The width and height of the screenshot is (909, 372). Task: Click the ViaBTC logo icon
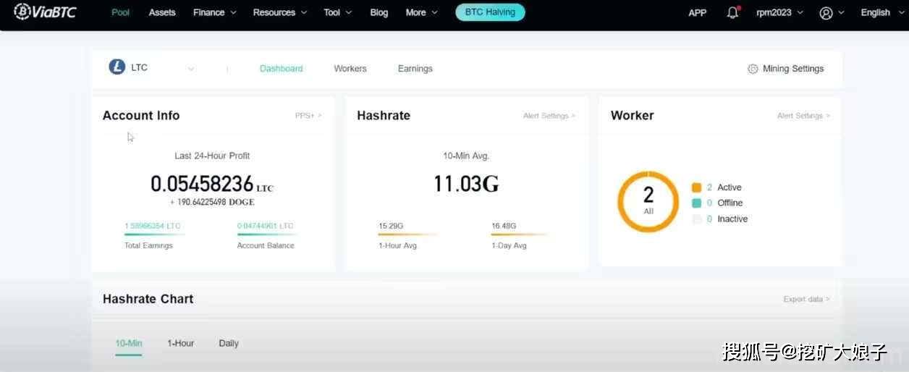pos(22,12)
